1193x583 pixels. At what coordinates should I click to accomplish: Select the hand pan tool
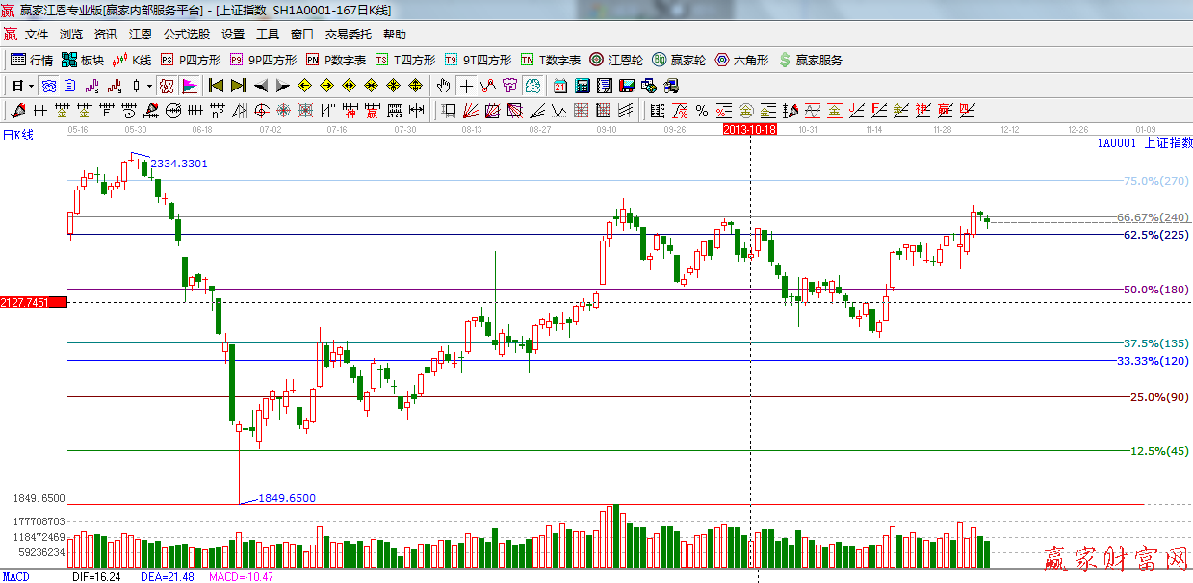(x=443, y=86)
